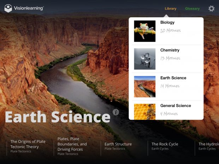Screen dimensions: 219x164
Task: Choose General Science in the library list
Action: (176, 105)
